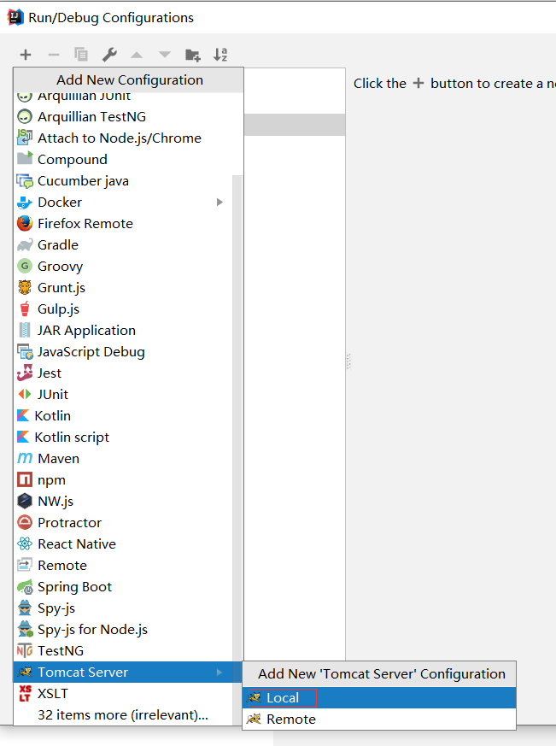Screen dimensions: 556x746
Task: Click the minus Remove Configuration toolbar icon
Action: (54, 55)
